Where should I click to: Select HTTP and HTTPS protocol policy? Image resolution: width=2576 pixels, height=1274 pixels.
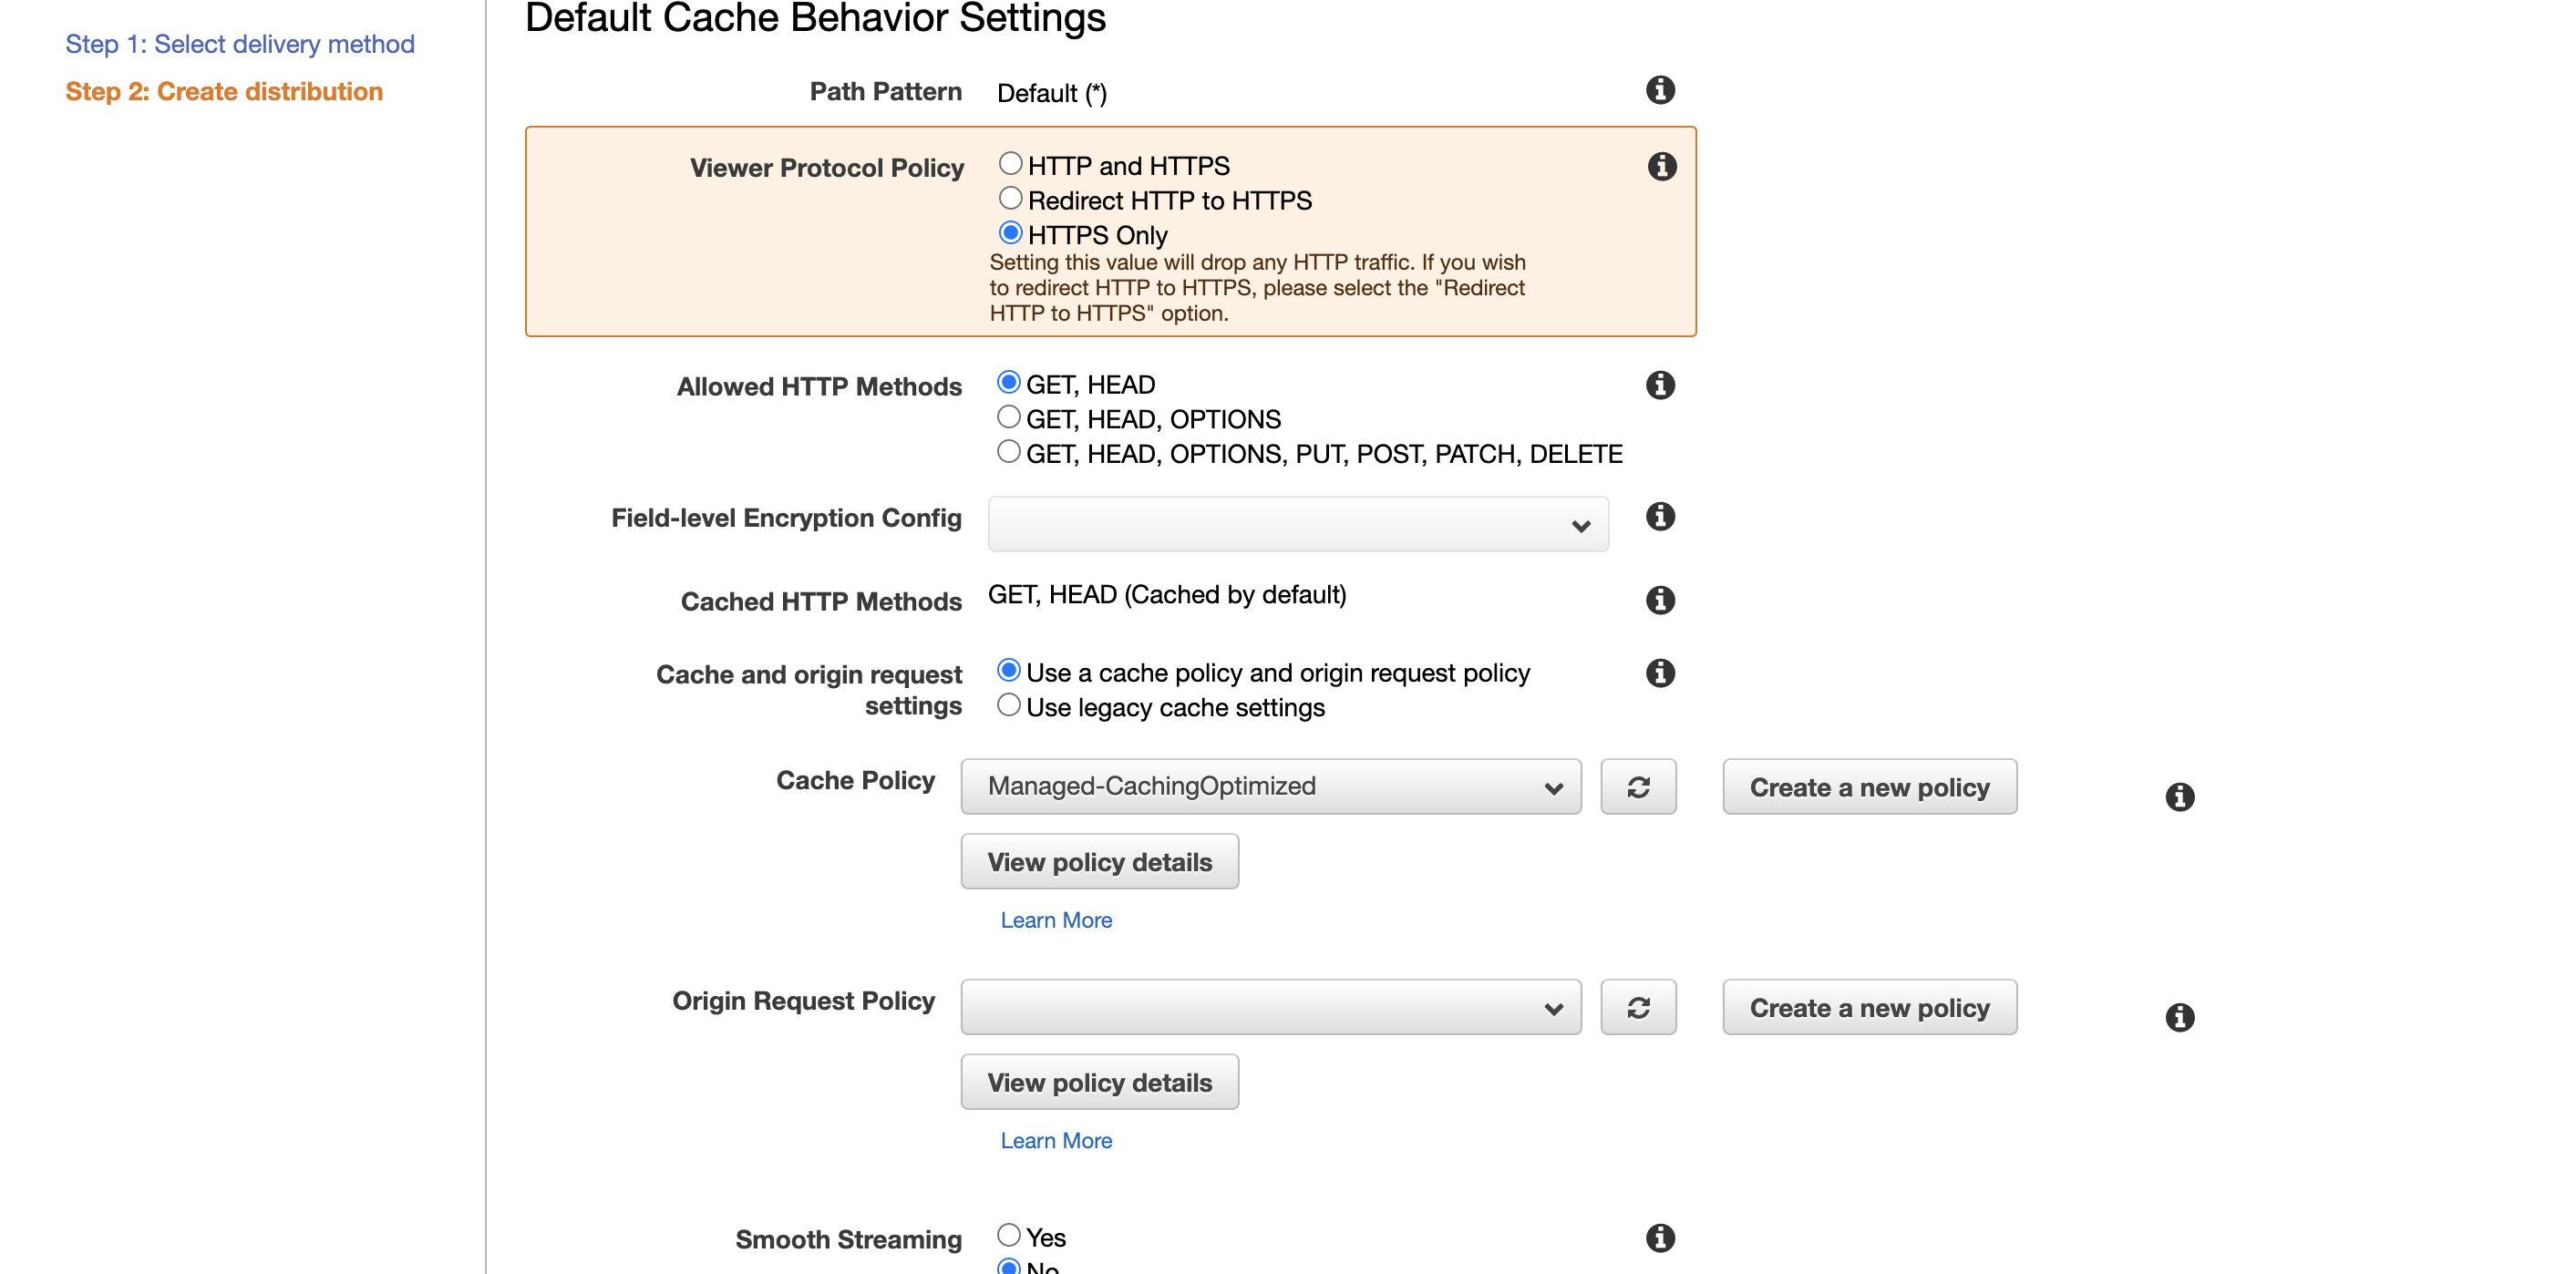(1011, 164)
